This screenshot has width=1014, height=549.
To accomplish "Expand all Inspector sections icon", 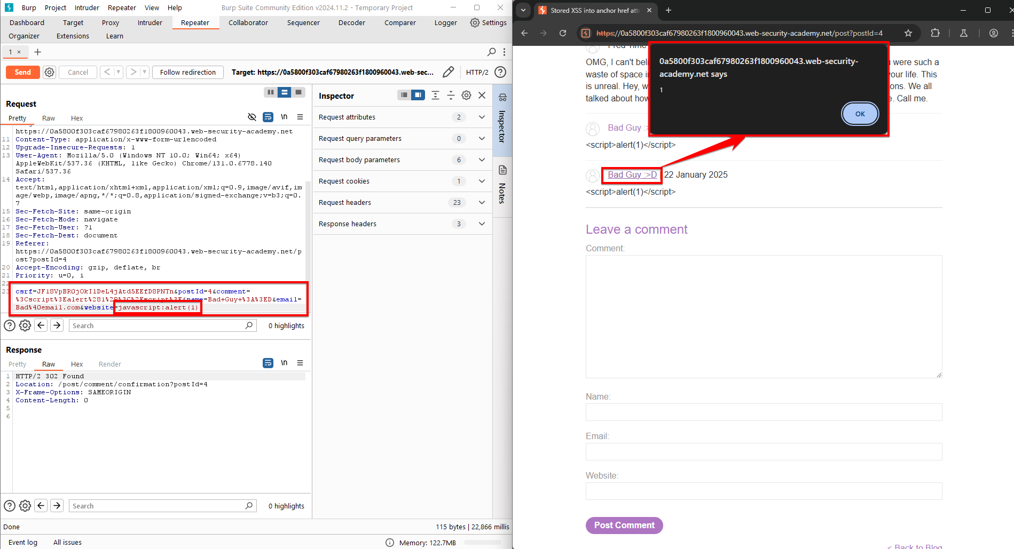I will [435, 95].
